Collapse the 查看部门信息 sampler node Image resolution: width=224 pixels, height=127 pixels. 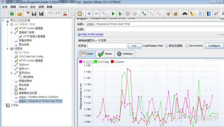12,32
